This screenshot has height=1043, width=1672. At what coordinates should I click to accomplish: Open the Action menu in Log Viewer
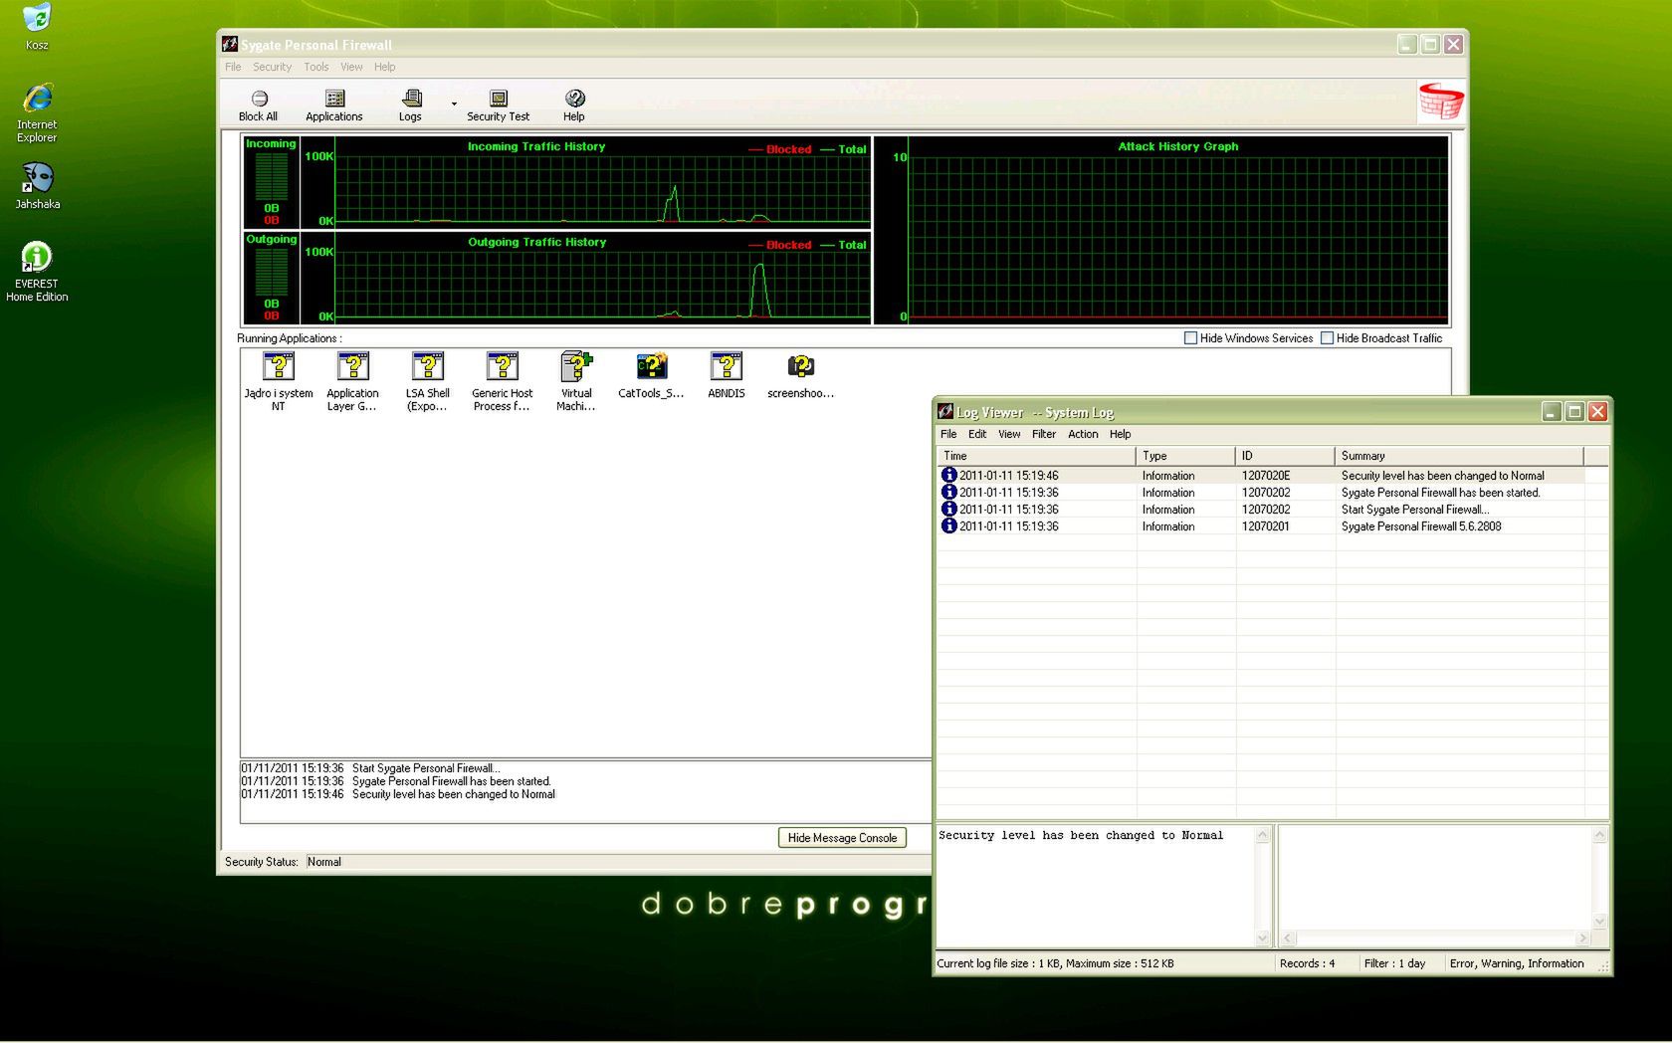[1083, 434]
